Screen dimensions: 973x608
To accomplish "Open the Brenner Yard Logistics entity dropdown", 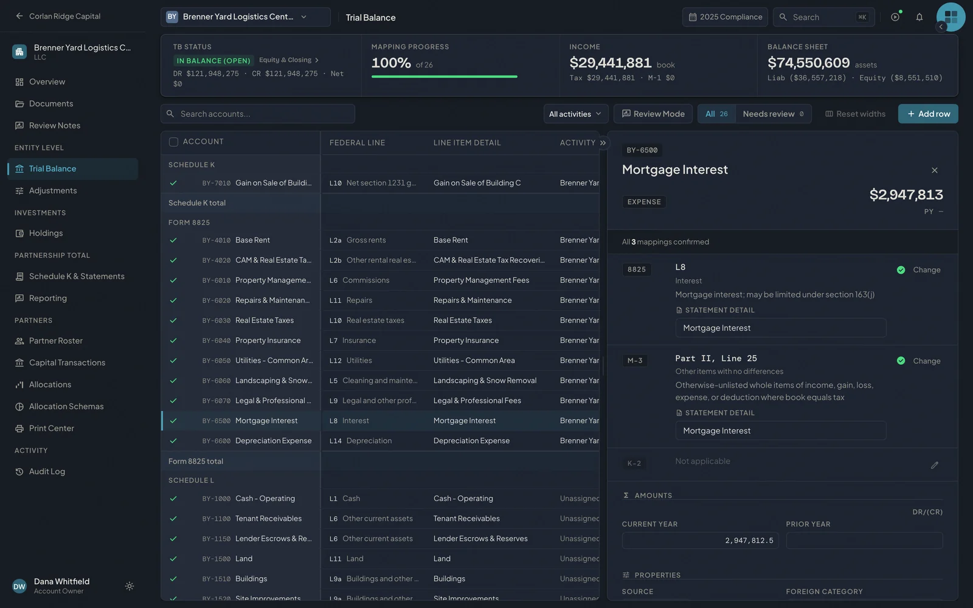I will tap(246, 17).
